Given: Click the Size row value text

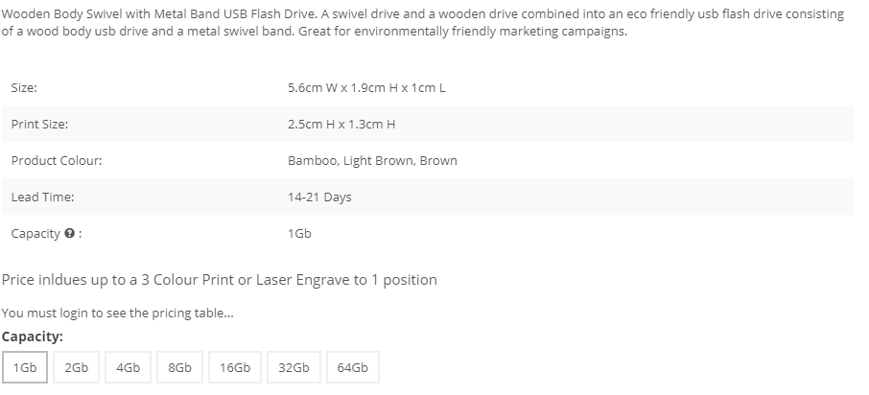Looking at the screenshot, I should 366,87.
